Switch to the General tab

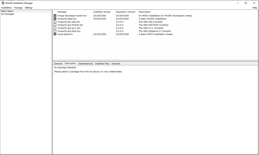point(58,64)
